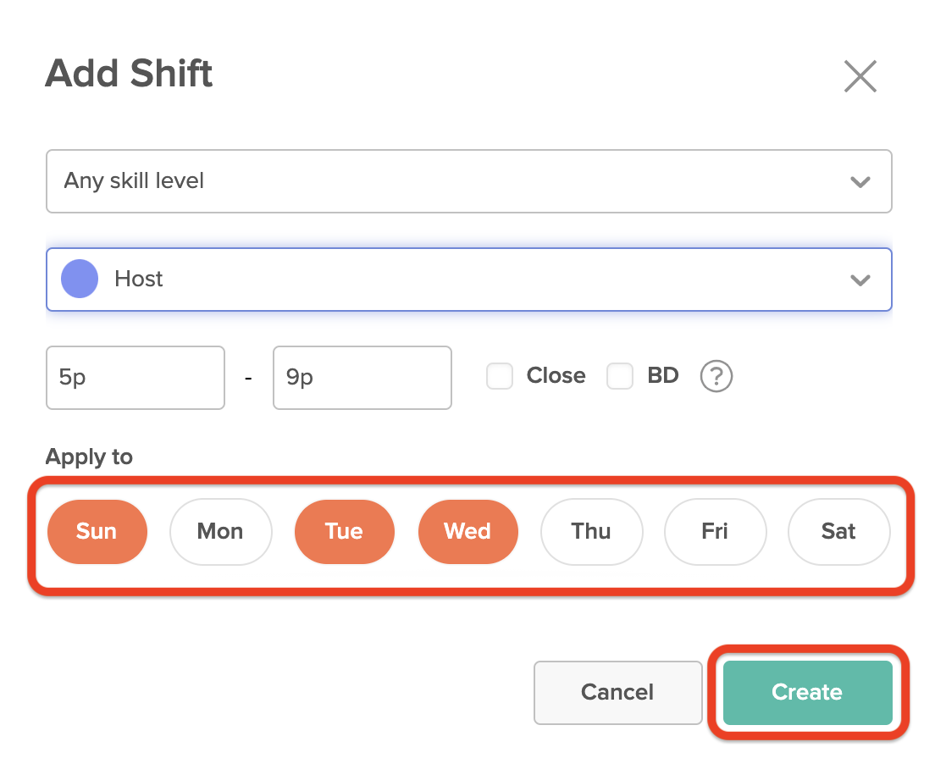Open the question mark help icon
This screenshot has width=935, height=764.
click(x=716, y=376)
